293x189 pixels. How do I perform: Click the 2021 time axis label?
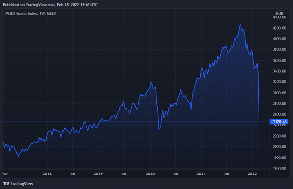201,174
